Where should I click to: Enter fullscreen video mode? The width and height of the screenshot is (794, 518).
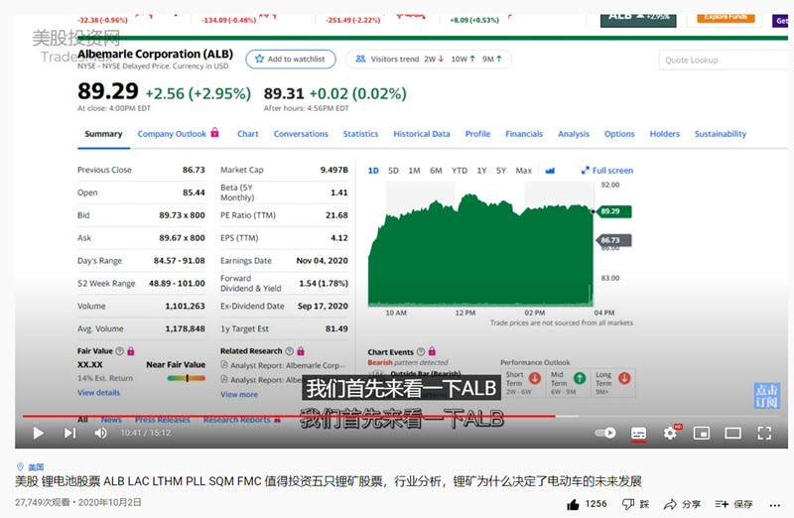click(x=764, y=433)
